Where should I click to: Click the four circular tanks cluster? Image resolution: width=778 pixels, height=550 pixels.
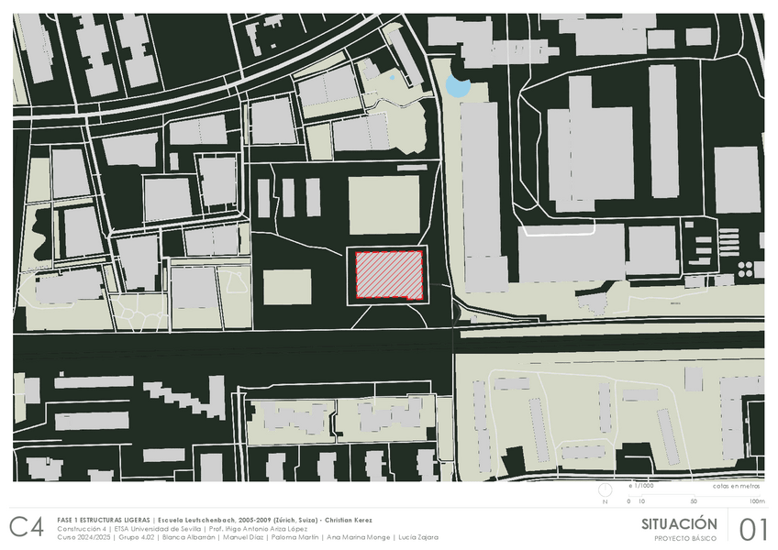745,269
